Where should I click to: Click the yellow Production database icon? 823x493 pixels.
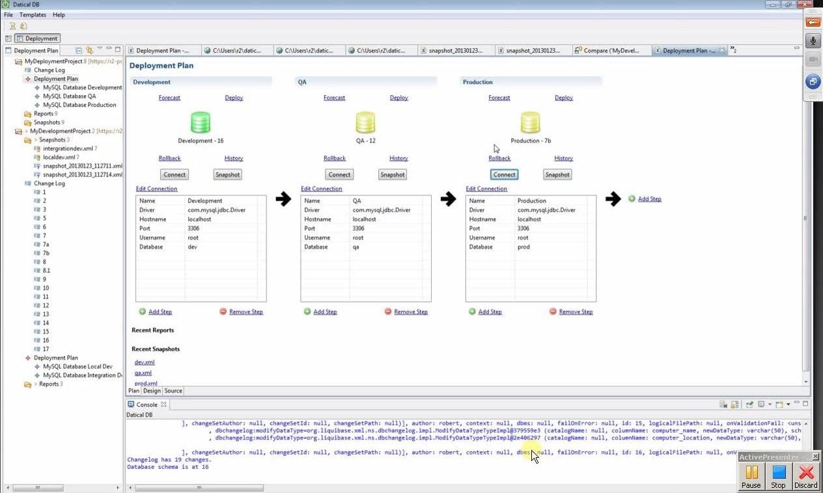(x=530, y=122)
